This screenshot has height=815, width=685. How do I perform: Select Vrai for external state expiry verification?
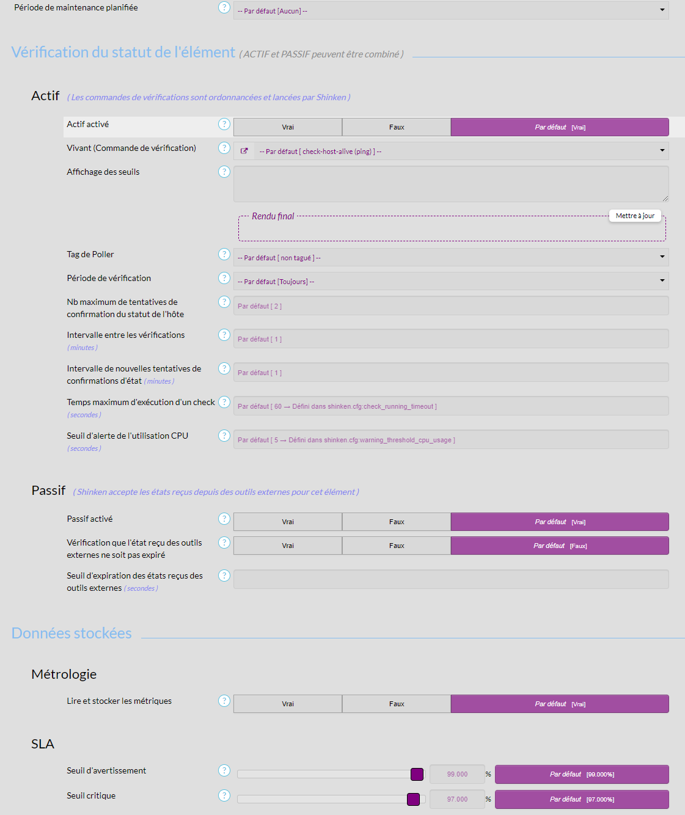point(288,546)
